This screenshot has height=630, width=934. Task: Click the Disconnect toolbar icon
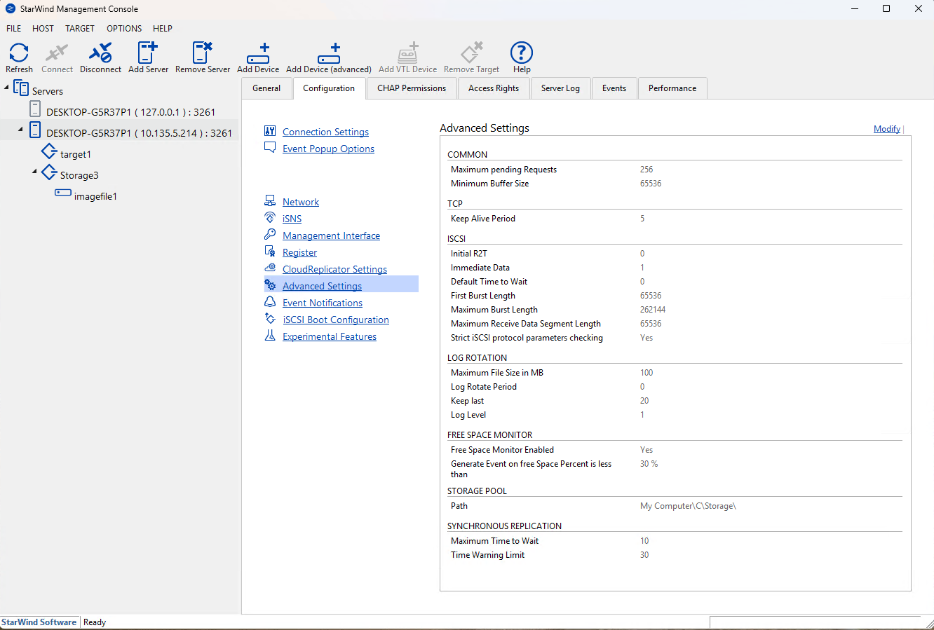(x=100, y=53)
